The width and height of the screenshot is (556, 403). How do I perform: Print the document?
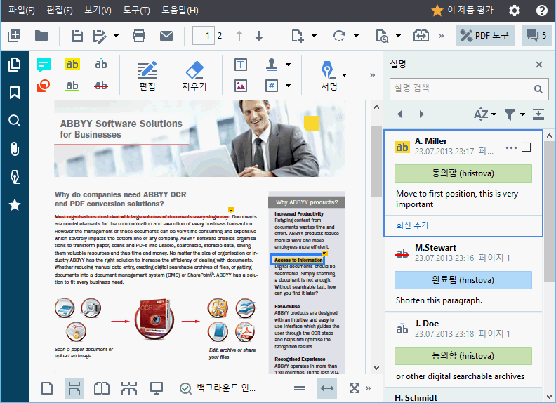point(138,36)
